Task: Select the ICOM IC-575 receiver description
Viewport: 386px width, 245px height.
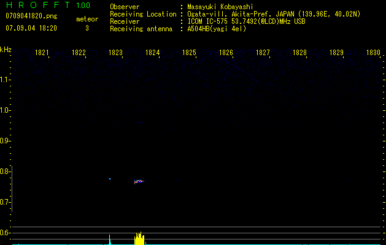Action: (x=246, y=21)
